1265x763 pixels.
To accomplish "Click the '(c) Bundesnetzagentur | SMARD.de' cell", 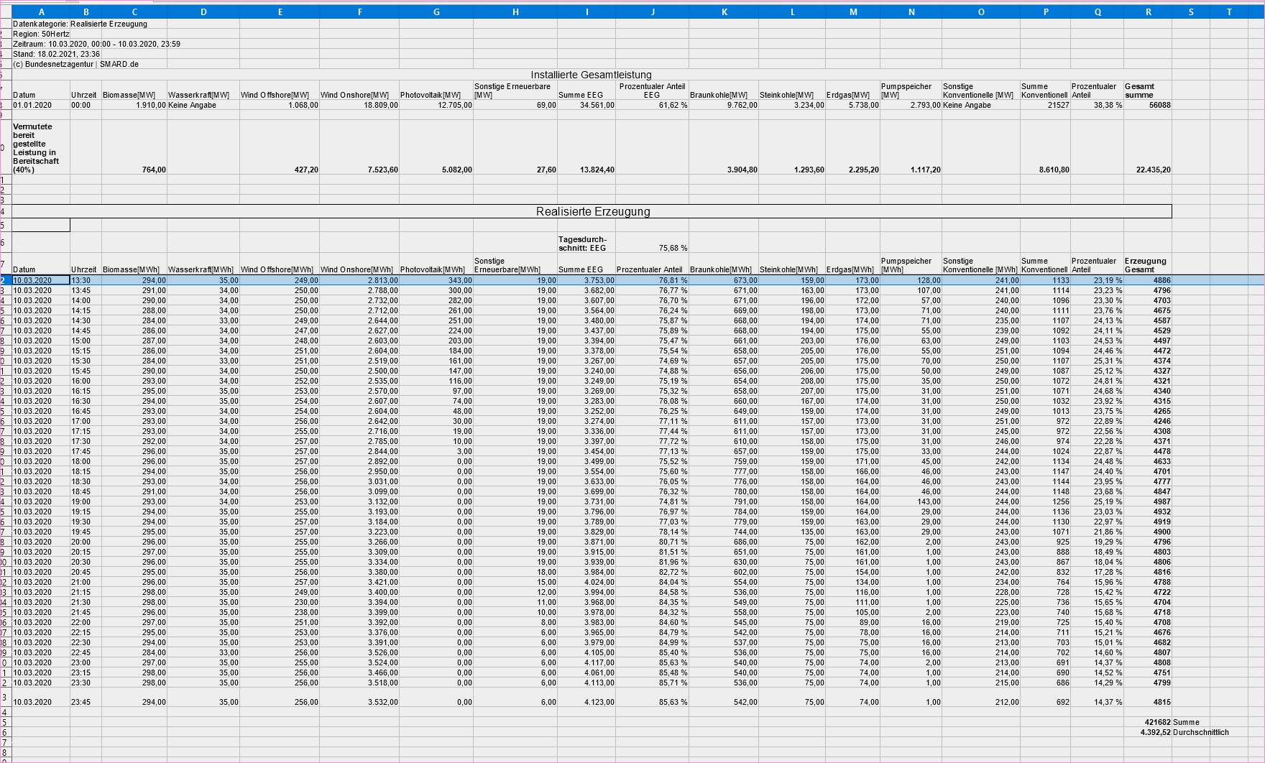I will 76,64.
